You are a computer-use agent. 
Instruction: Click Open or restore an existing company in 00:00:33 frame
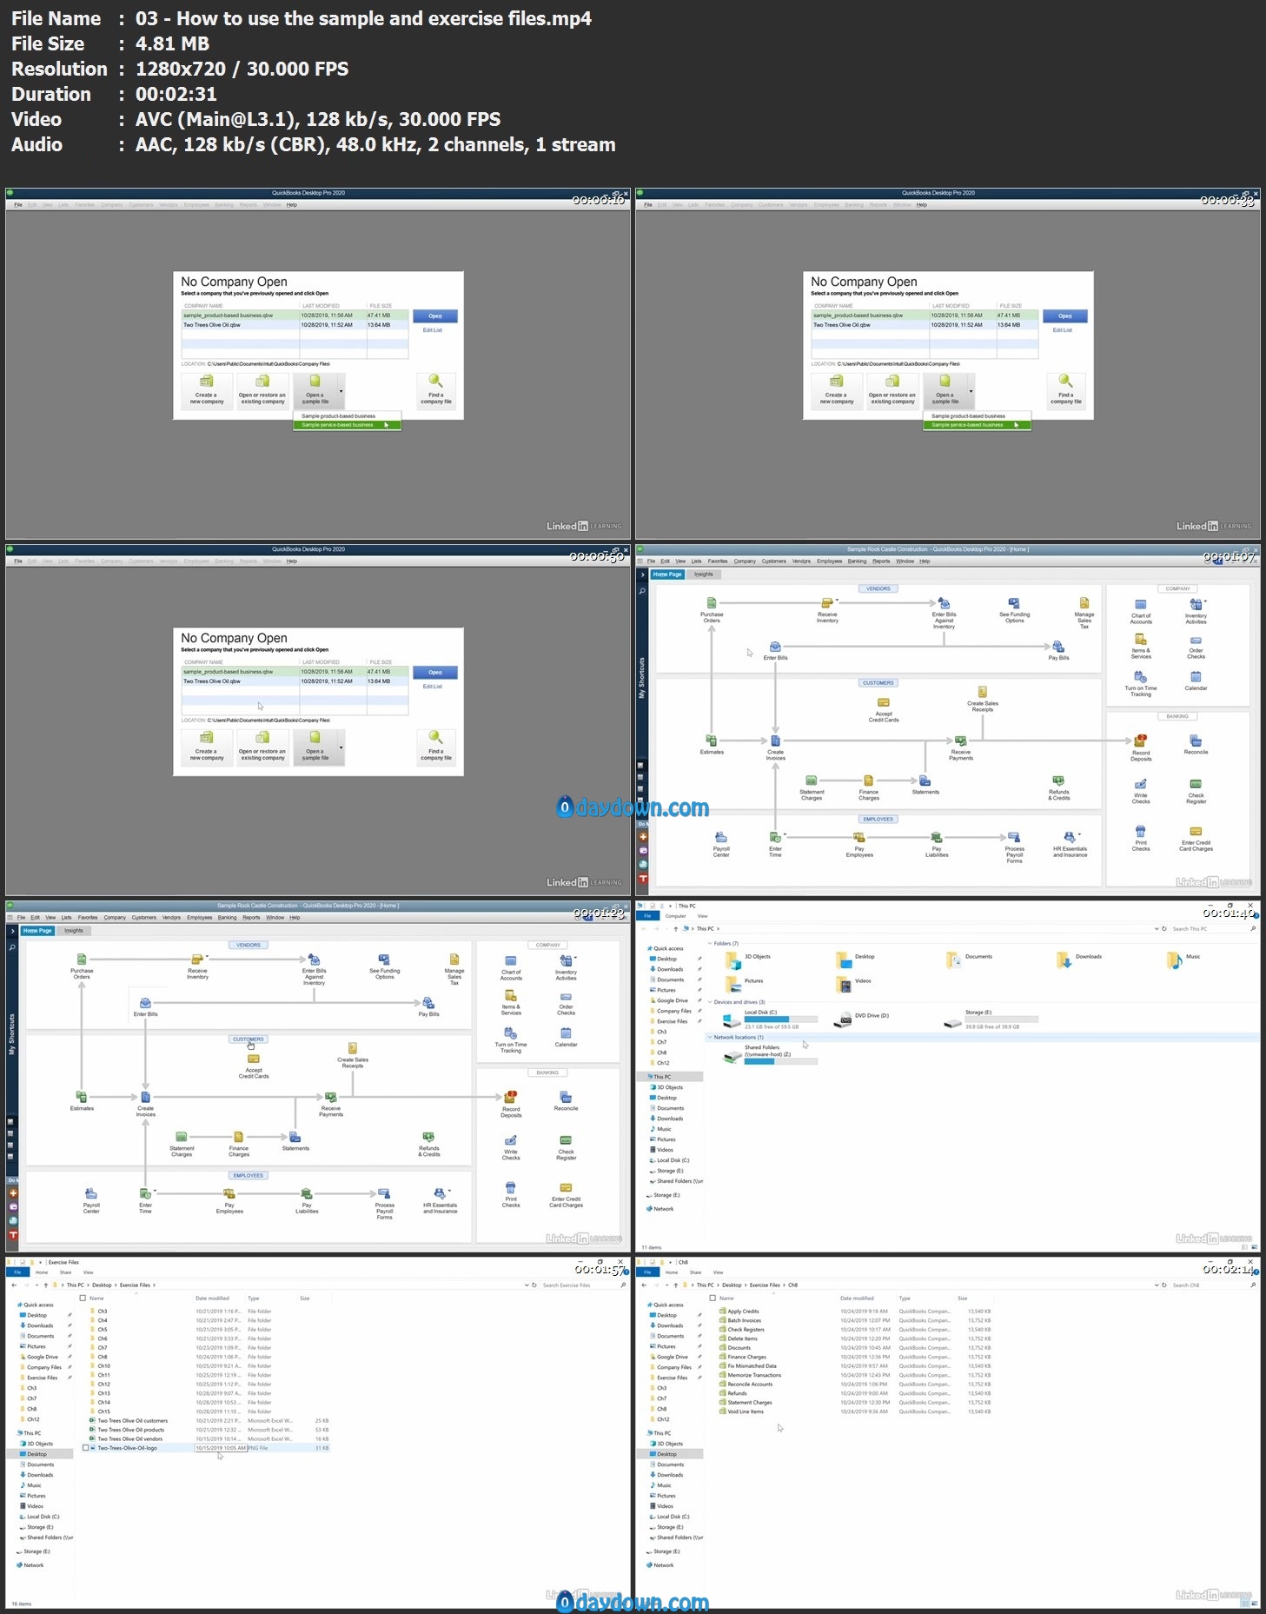pos(892,391)
